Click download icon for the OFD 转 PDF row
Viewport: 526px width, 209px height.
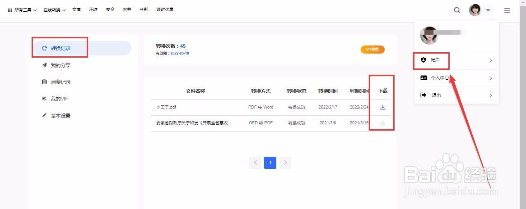point(383,123)
